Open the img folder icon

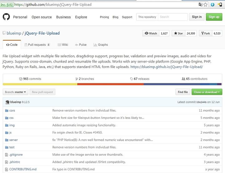(x=7, y=125)
